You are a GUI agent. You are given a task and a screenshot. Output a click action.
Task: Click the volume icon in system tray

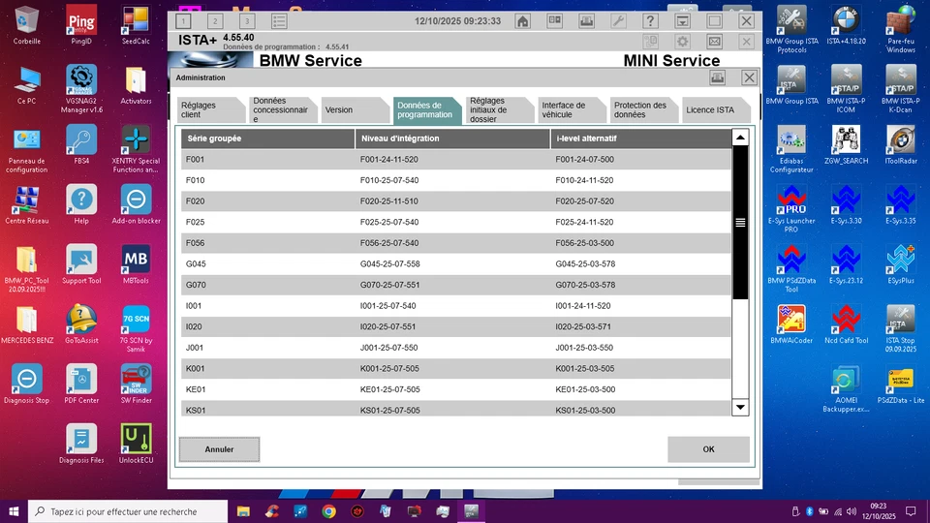[x=852, y=511]
